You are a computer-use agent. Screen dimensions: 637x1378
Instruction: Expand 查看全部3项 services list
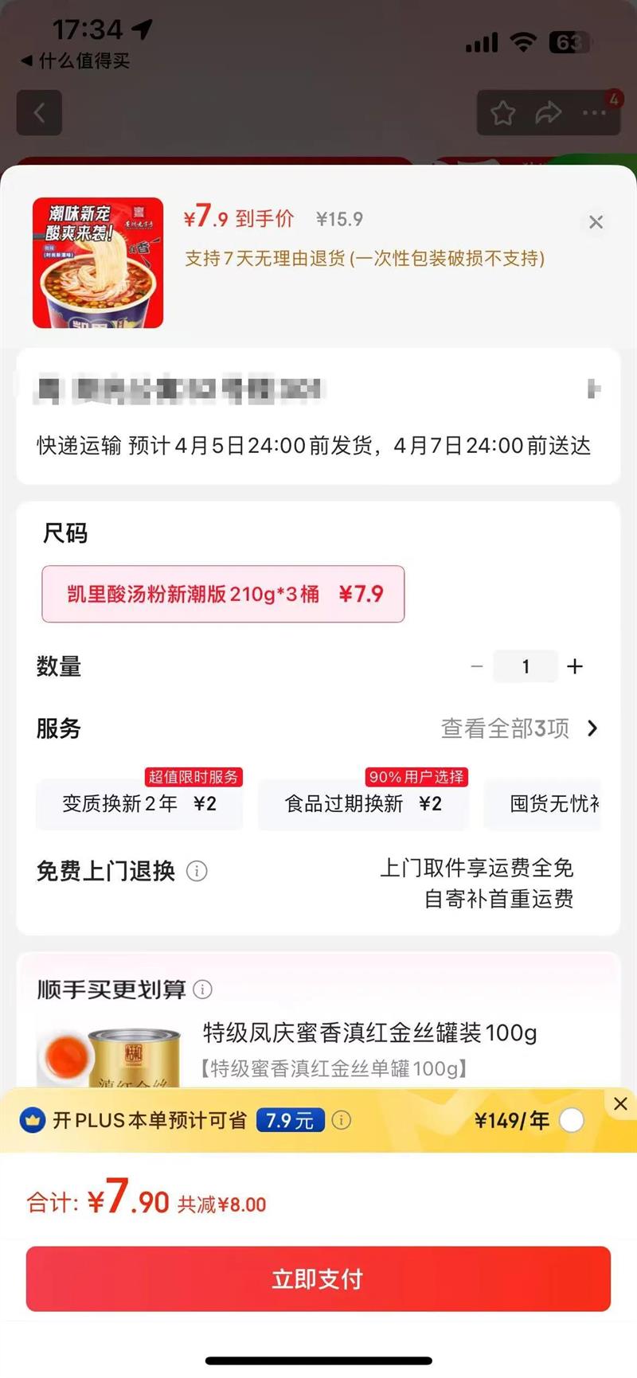518,728
